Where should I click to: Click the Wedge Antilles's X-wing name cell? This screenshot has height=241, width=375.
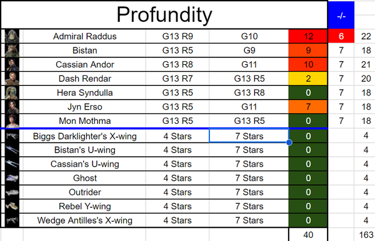[84, 220]
